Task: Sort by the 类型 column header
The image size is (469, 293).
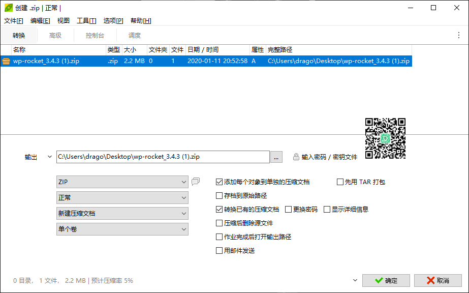Action: (114, 50)
